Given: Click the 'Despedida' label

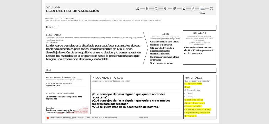Looking at the screenshot, I should (50, 108).
